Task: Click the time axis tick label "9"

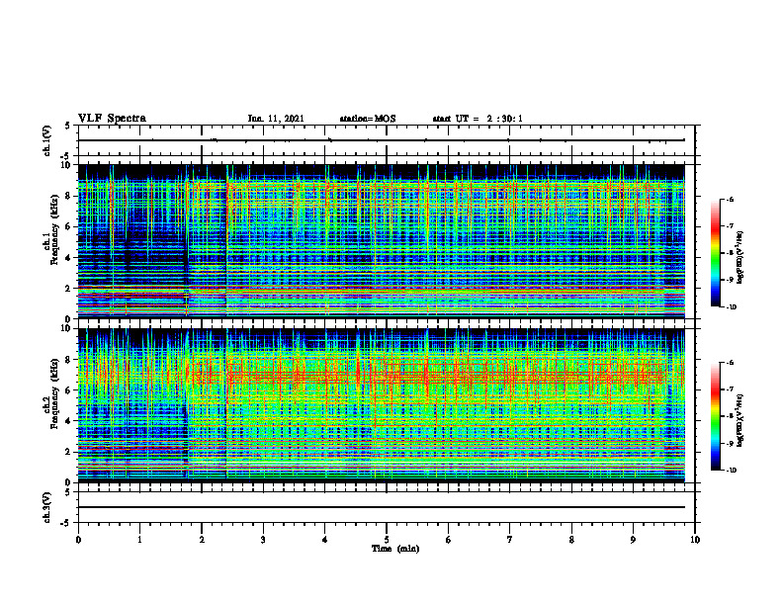Action: coord(633,540)
